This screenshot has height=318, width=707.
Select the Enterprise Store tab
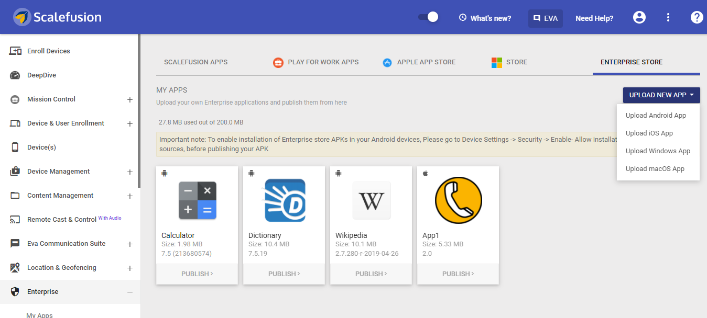click(x=632, y=62)
